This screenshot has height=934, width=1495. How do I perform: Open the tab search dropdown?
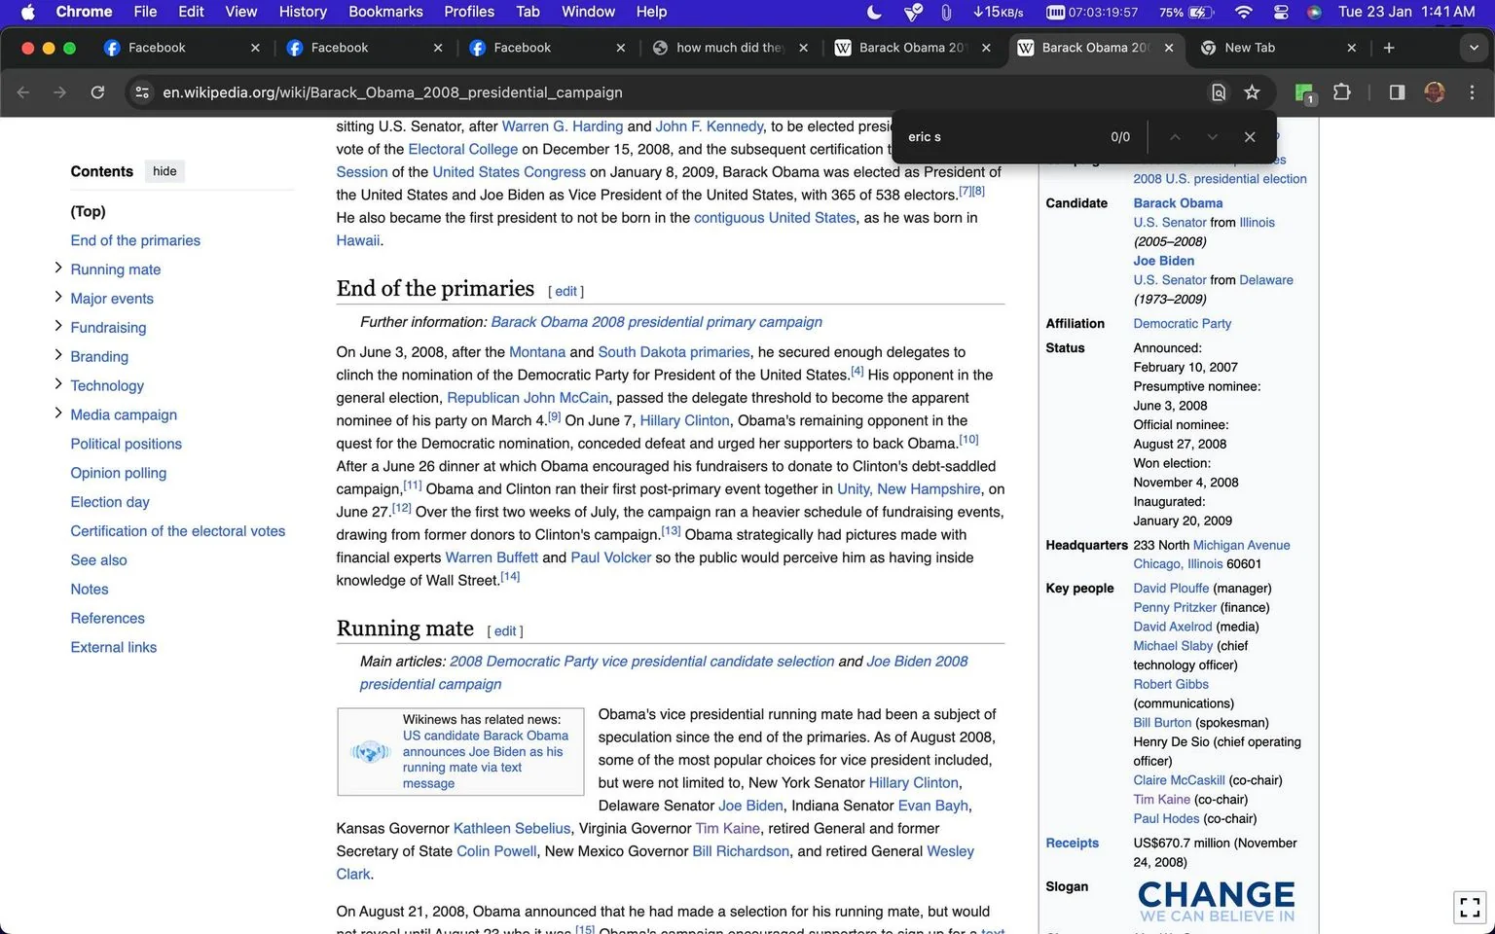(1473, 48)
